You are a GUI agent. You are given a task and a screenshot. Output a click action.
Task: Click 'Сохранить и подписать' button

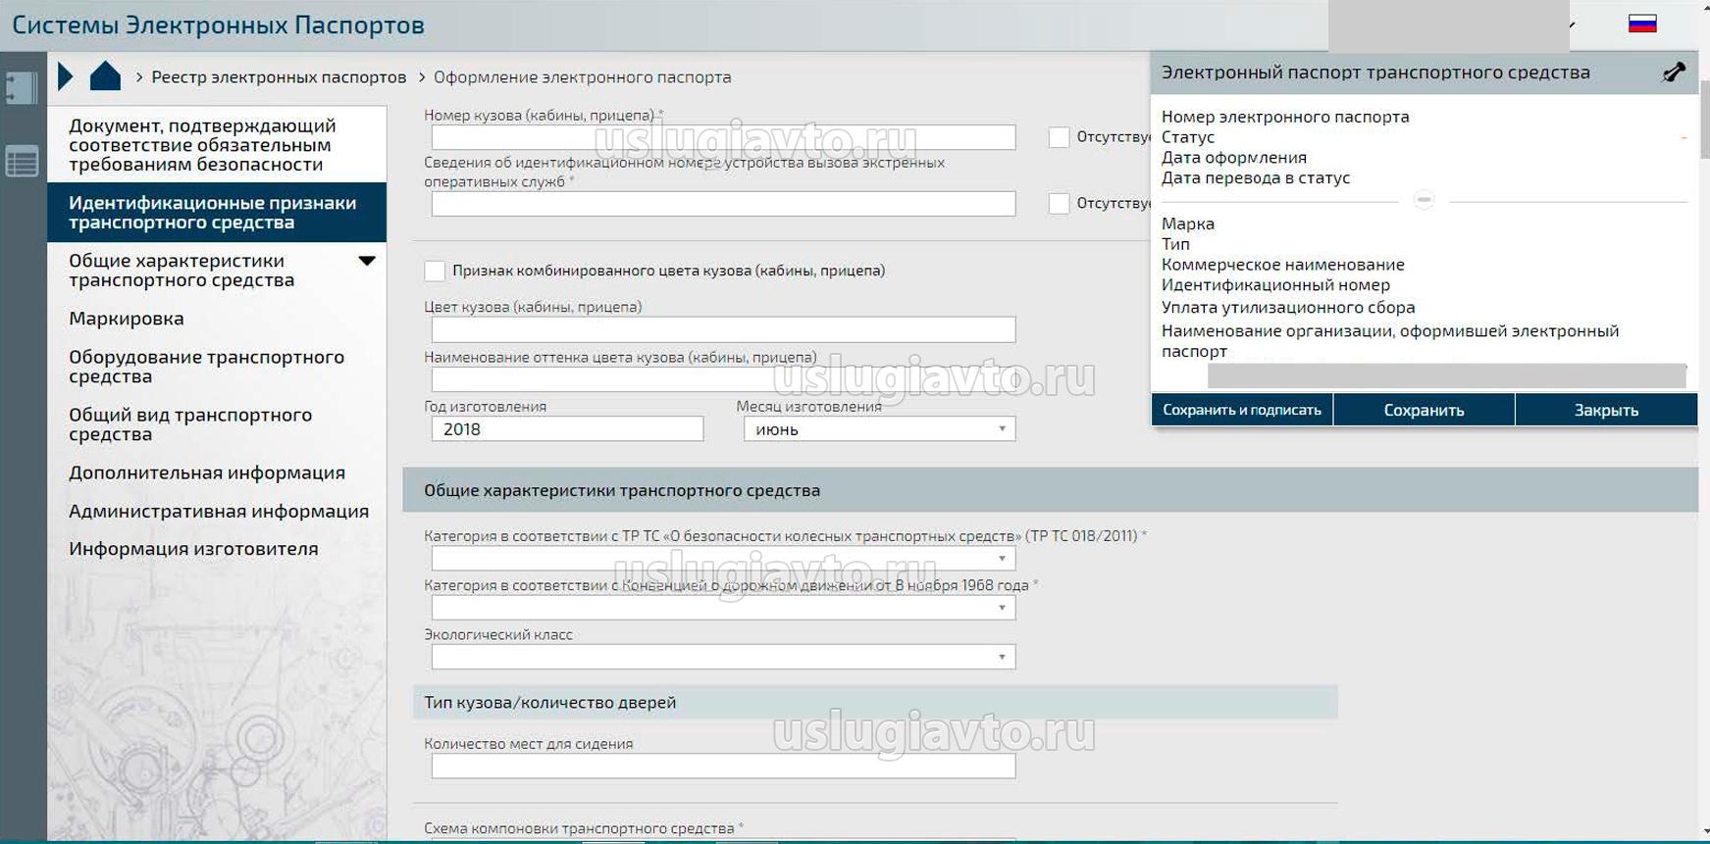coord(1241,410)
